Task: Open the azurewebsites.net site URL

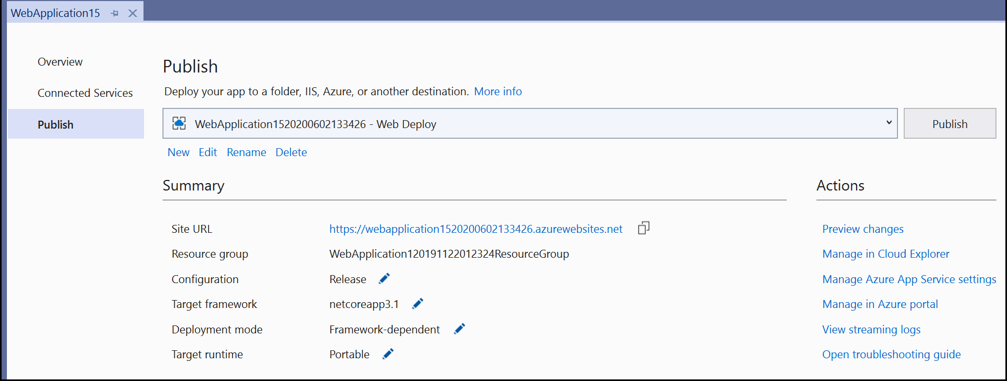Action: (475, 229)
